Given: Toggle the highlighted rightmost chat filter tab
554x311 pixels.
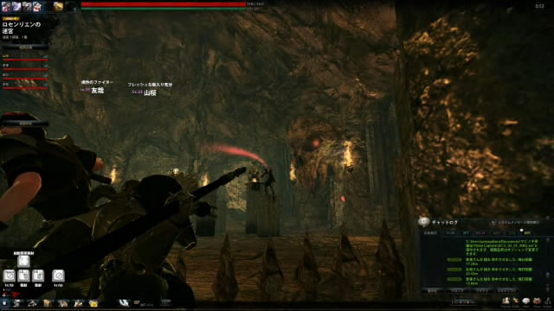Looking at the screenshot, I should (527, 233).
